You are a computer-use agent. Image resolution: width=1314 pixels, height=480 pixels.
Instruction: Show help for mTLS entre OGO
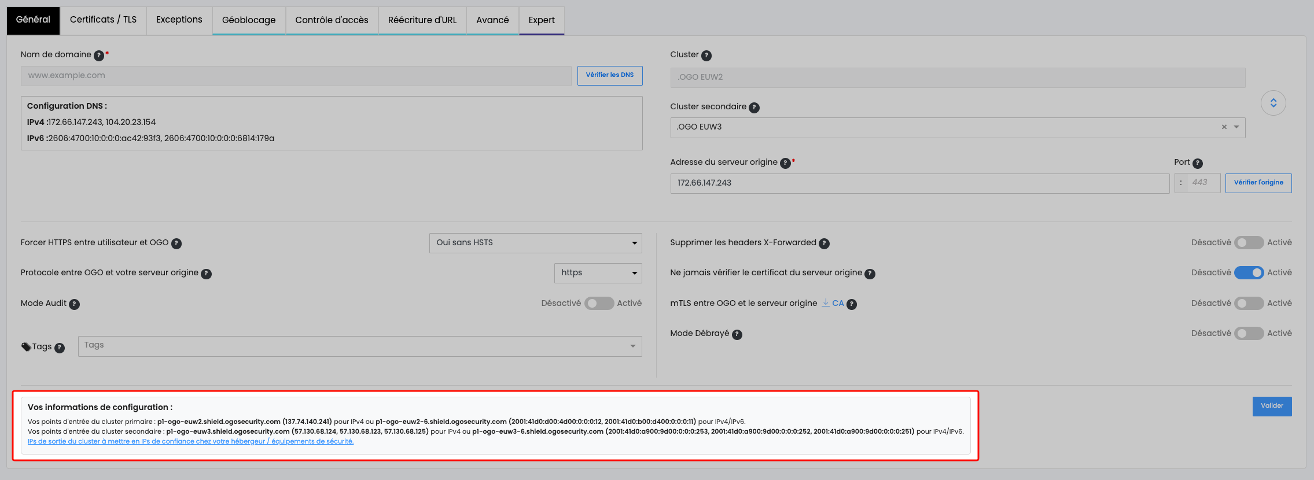click(852, 304)
